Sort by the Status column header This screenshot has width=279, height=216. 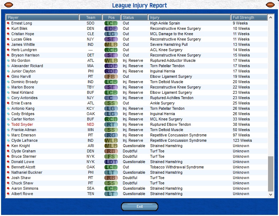134,17
